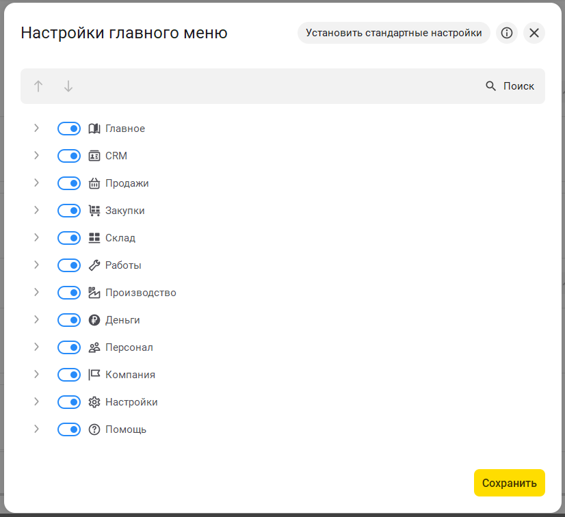Select the Закупки menu entry label

(x=125, y=211)
